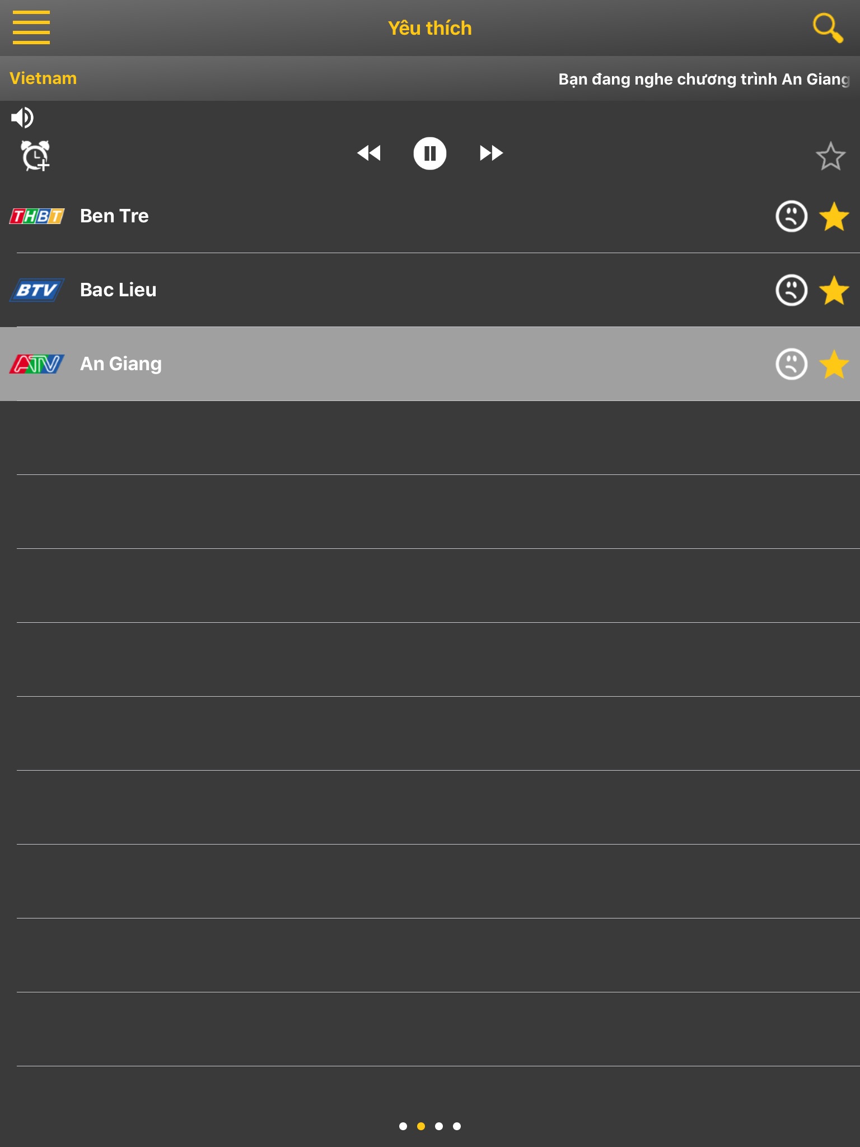Image resolution: width=860 pixels, height=1147 pixels.
Task: Toggle the An Giang favorite star
Action: click(x=834, y=364)
